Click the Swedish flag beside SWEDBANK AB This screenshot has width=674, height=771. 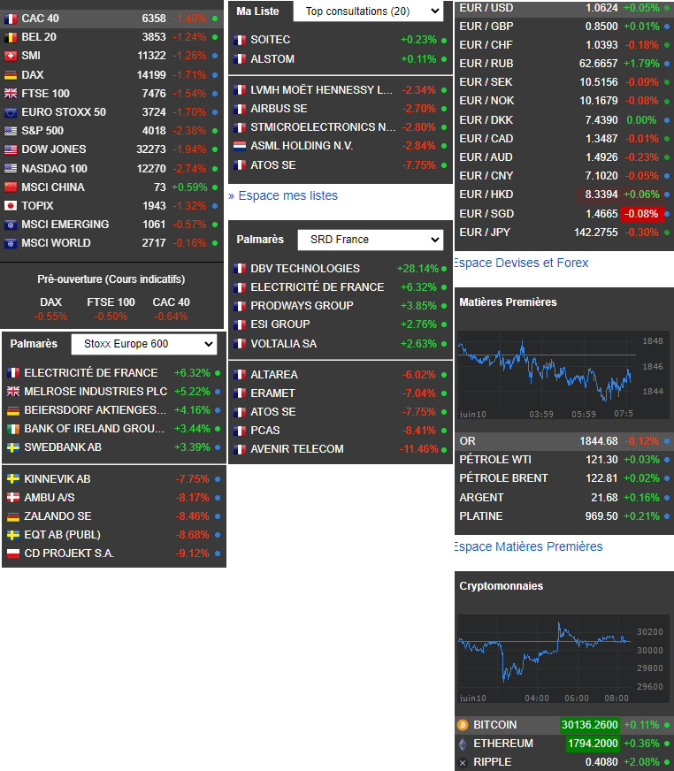pyautogui.click(x=13, y=447)
